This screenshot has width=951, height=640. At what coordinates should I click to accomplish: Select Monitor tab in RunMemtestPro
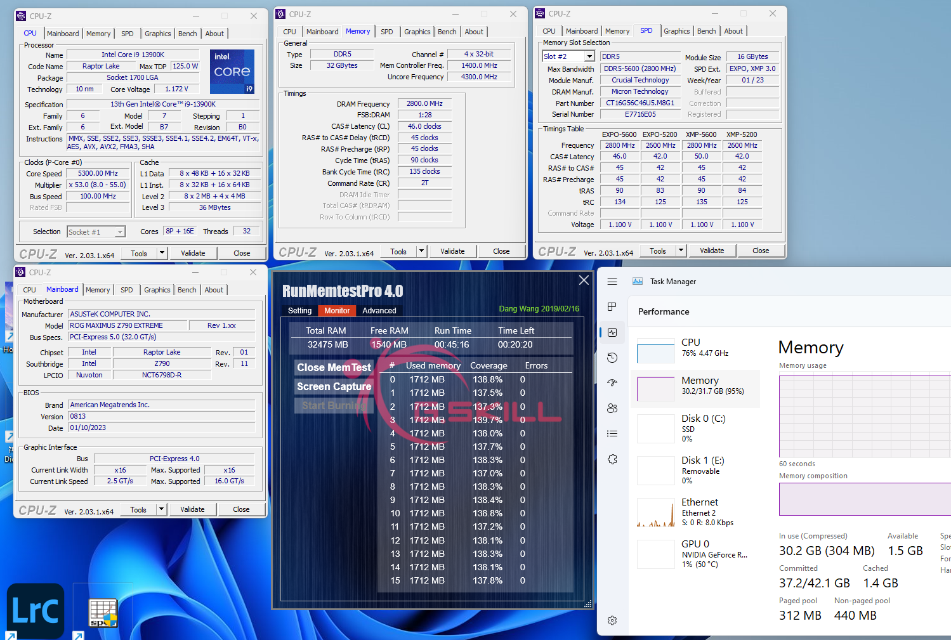click(337, 311)
